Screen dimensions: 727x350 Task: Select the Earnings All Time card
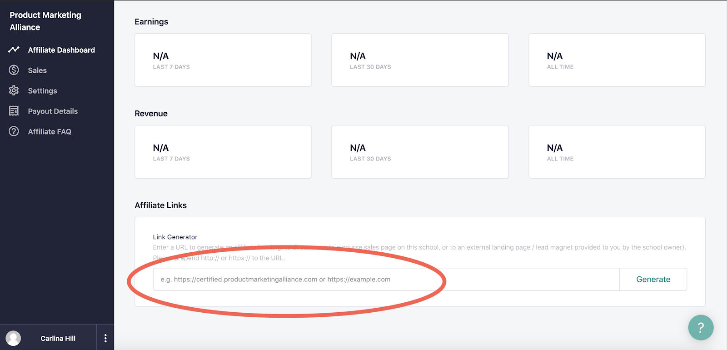pos(617,60)
